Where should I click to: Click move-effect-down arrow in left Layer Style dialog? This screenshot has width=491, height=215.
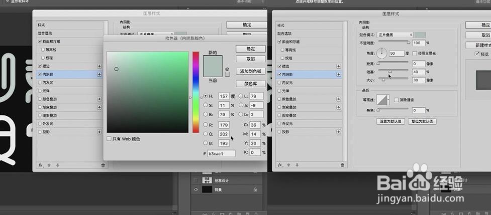58,165
